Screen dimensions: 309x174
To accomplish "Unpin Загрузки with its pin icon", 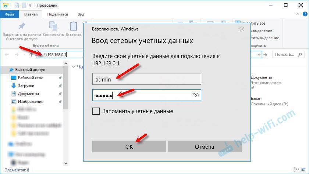I will (60, 86).
